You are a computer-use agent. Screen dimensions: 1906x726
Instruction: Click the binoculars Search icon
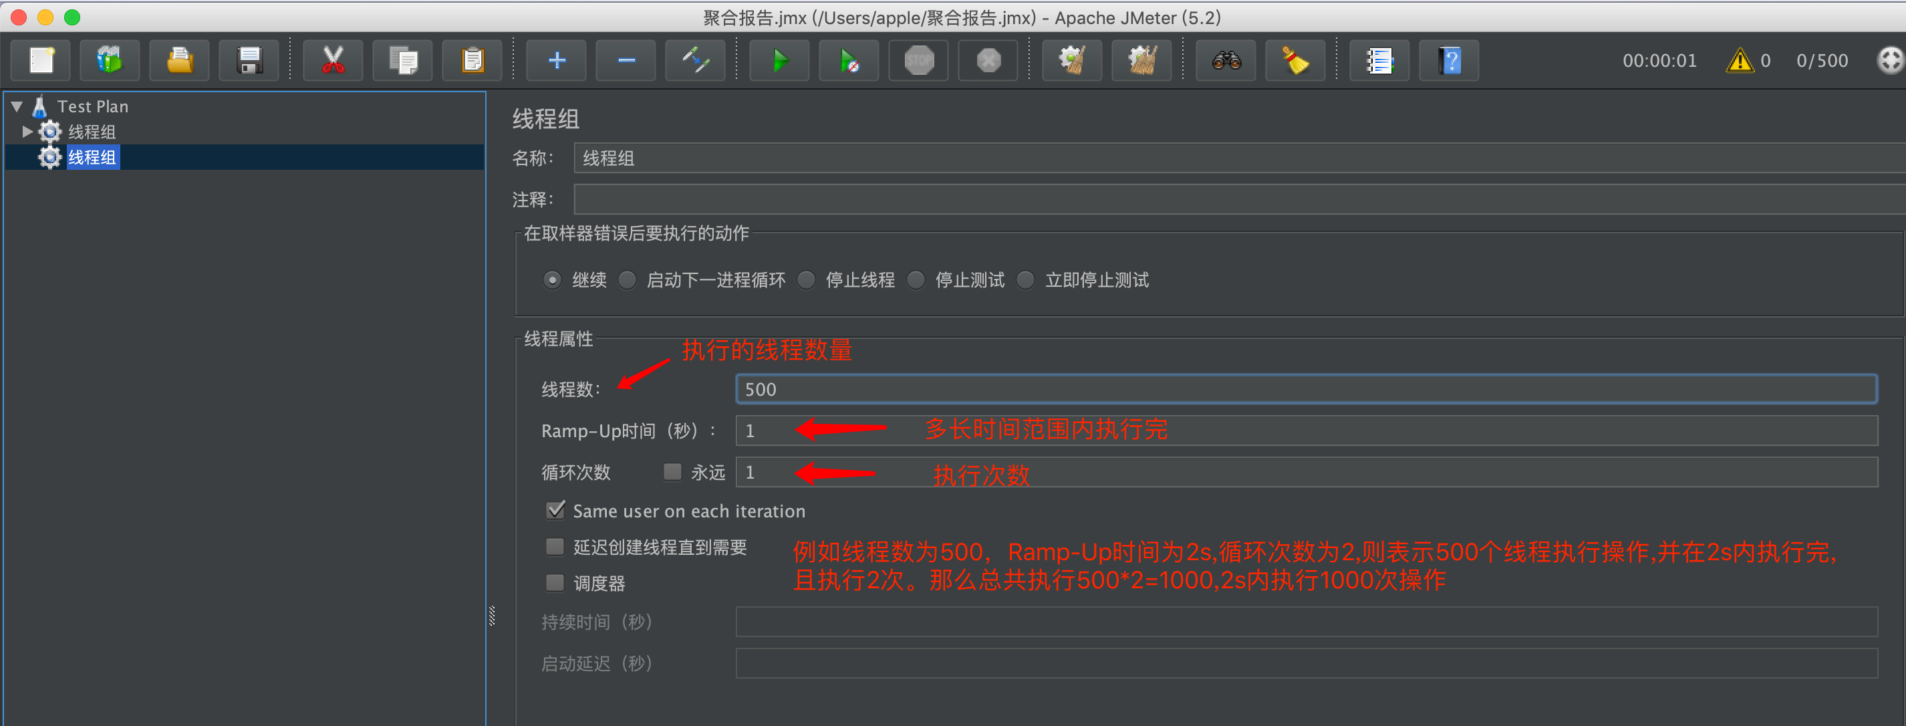1226,61
